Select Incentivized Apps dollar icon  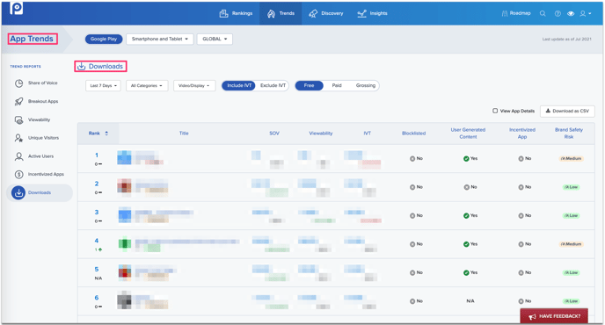19,174
